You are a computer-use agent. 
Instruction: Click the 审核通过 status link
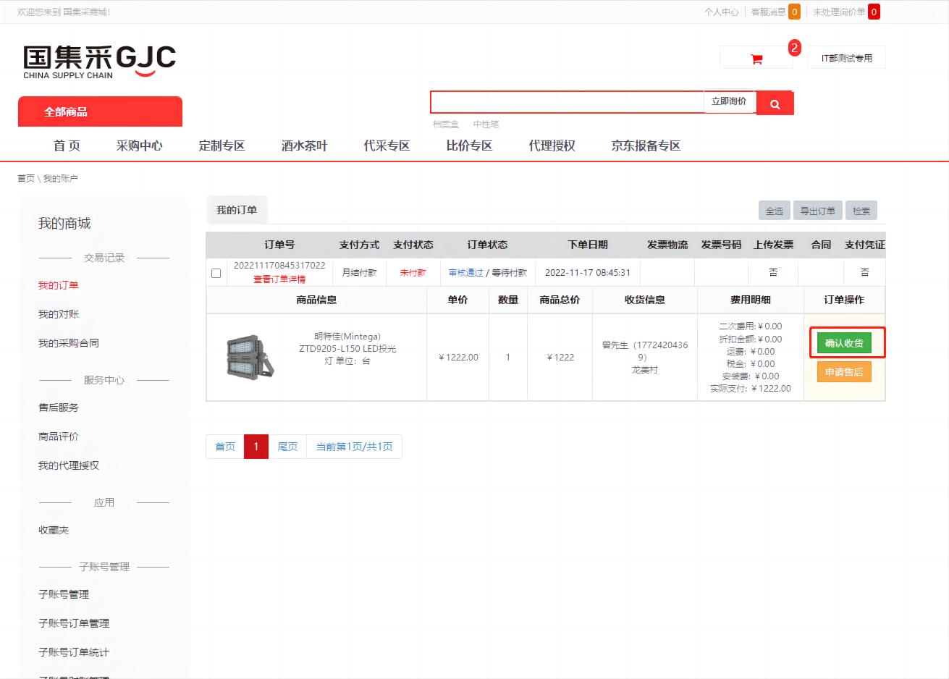[465, 273]
